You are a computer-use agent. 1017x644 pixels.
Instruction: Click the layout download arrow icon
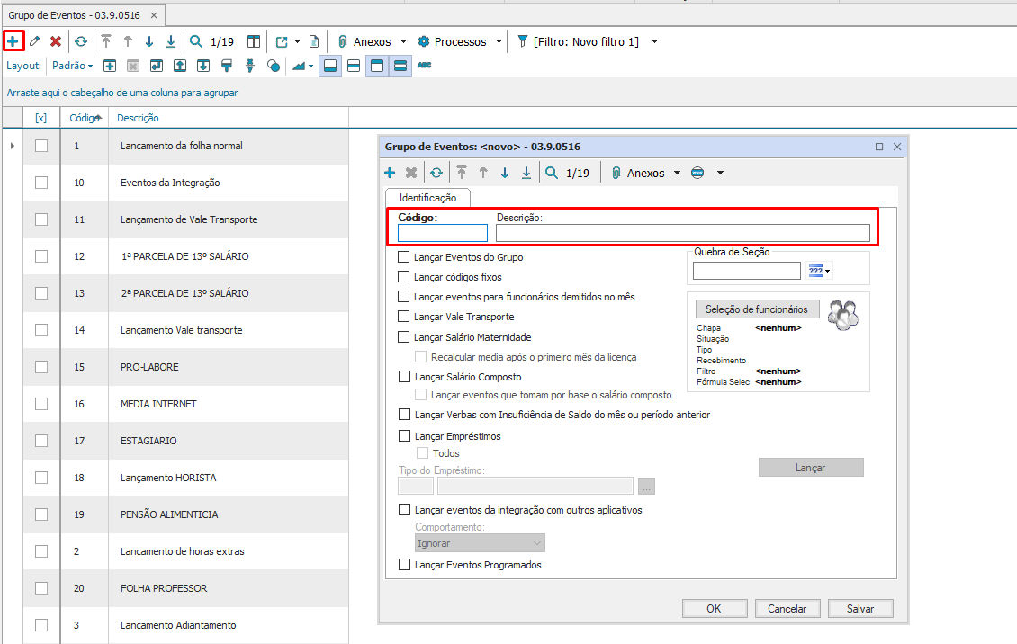click(x=203, y=66)
